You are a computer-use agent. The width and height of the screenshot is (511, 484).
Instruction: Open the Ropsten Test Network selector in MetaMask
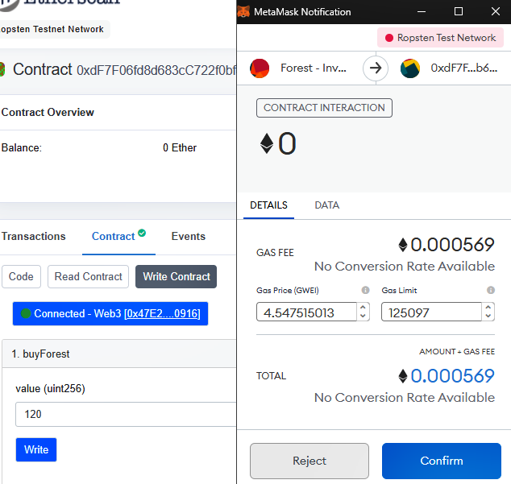coord(440,38)
